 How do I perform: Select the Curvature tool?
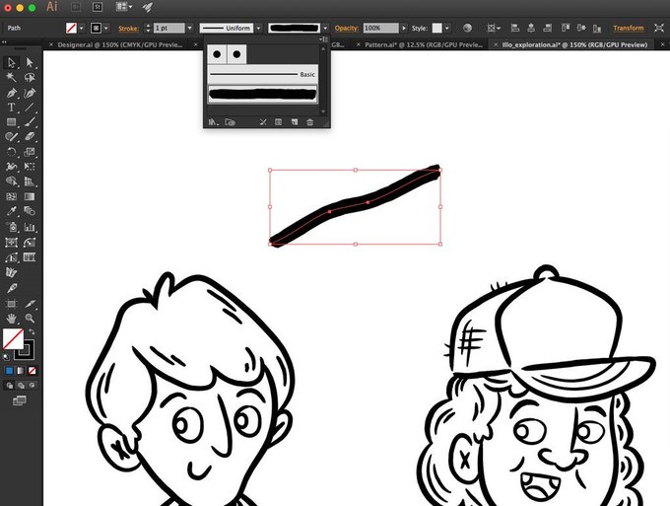point(30,93)
